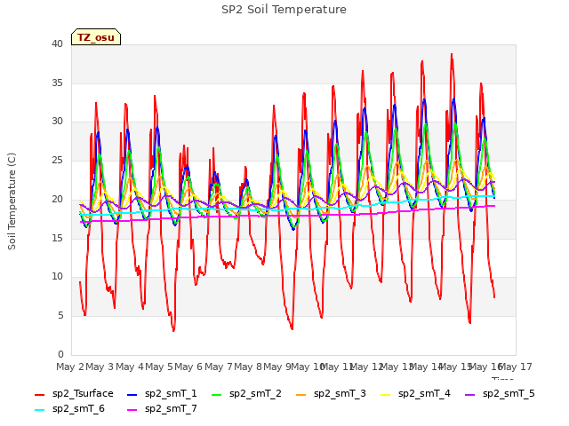Click the cyan sp2_smT_6 legend swatch
The width and height of the screenshot is (569, 426).
pos(39,410)
